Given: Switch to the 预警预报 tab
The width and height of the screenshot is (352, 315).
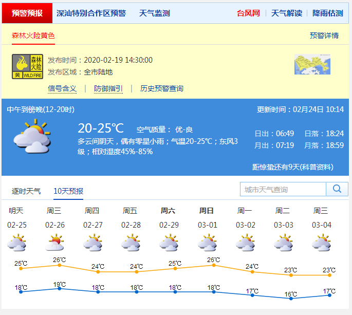Looking at the screenshot, I should tap(27, 13).
